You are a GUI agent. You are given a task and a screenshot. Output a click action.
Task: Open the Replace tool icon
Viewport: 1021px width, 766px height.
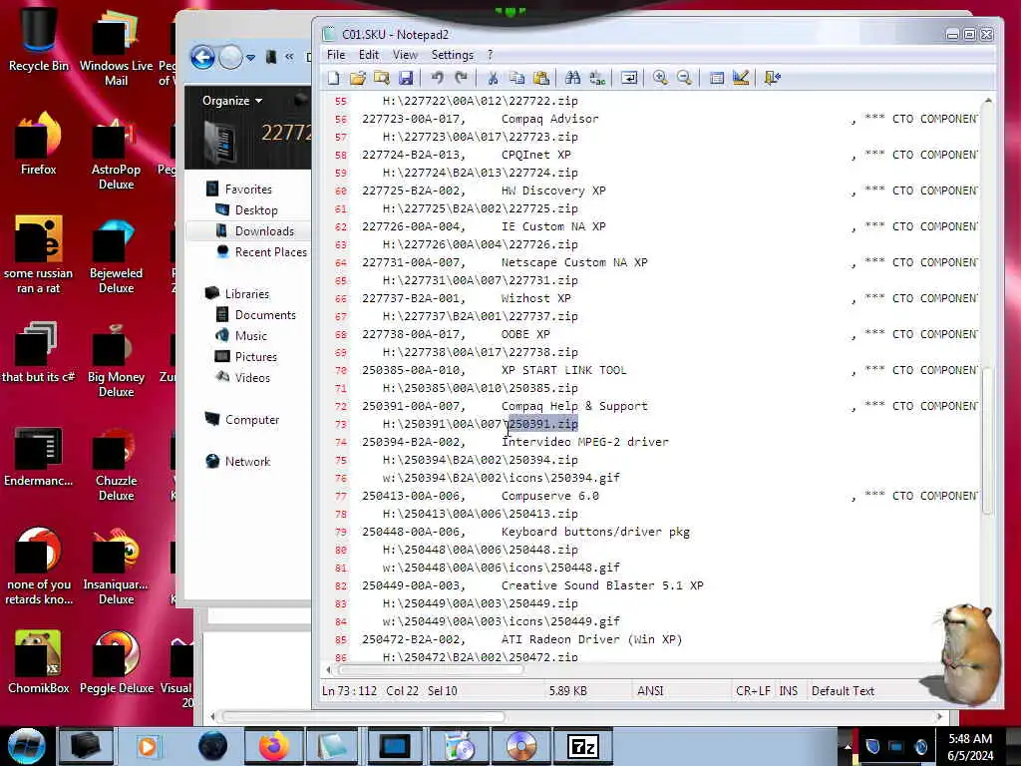(597, 78)
